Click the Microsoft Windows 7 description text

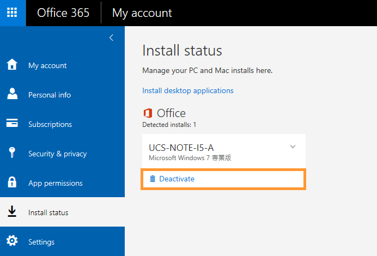[190, 158]
